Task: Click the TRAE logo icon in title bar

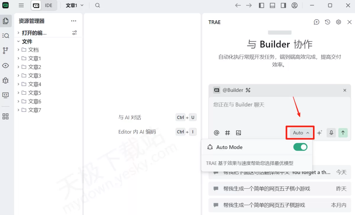Action: point(5,5)
